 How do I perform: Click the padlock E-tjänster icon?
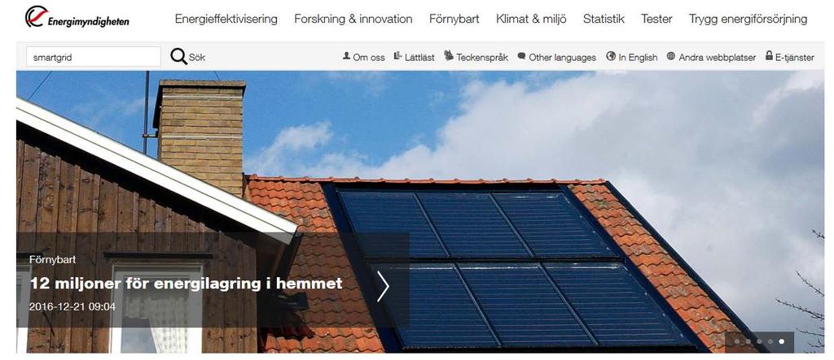[769, 55]
